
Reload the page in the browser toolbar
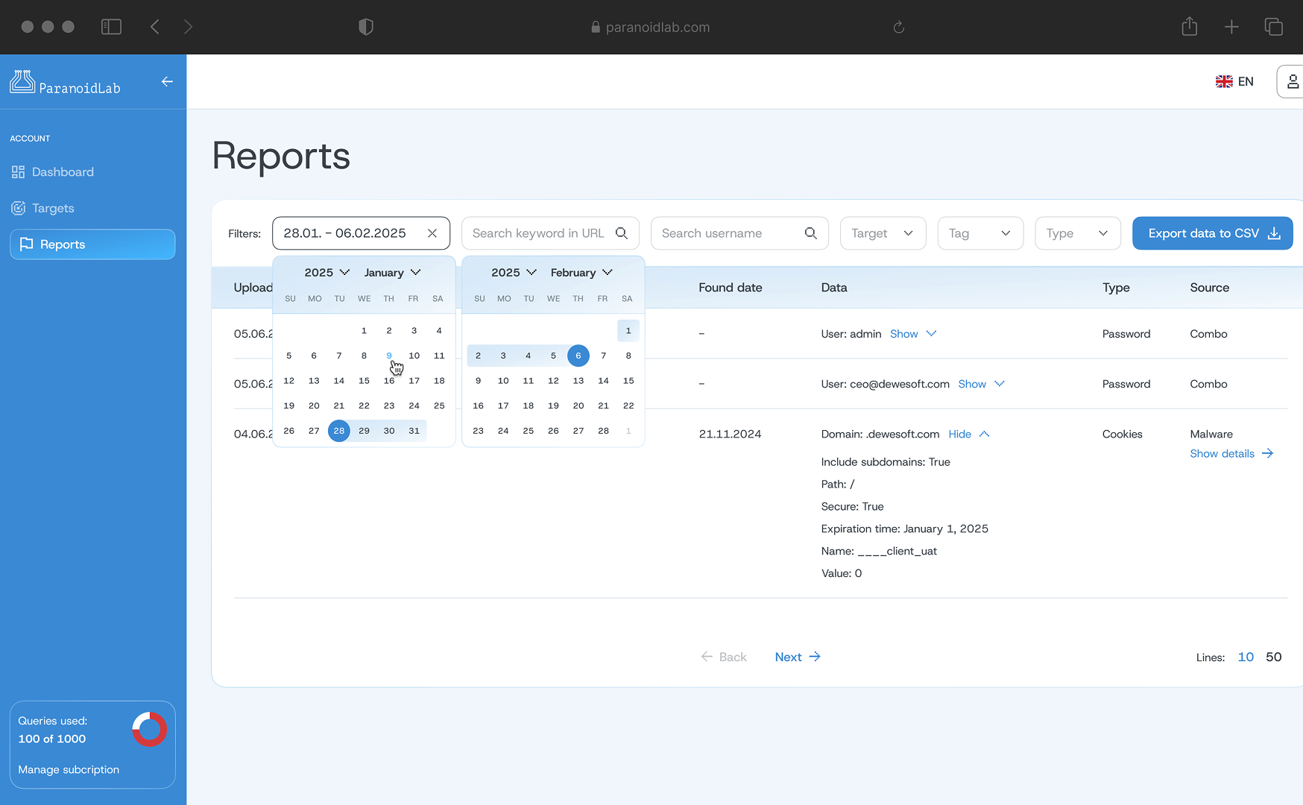tap(898, 28)
